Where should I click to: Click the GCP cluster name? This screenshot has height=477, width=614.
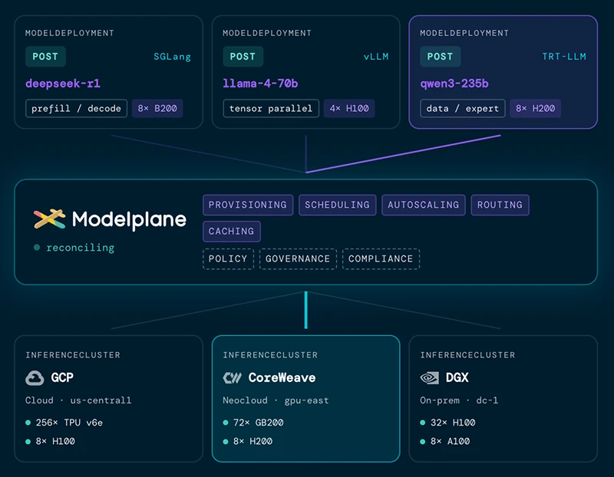point(62,377)
